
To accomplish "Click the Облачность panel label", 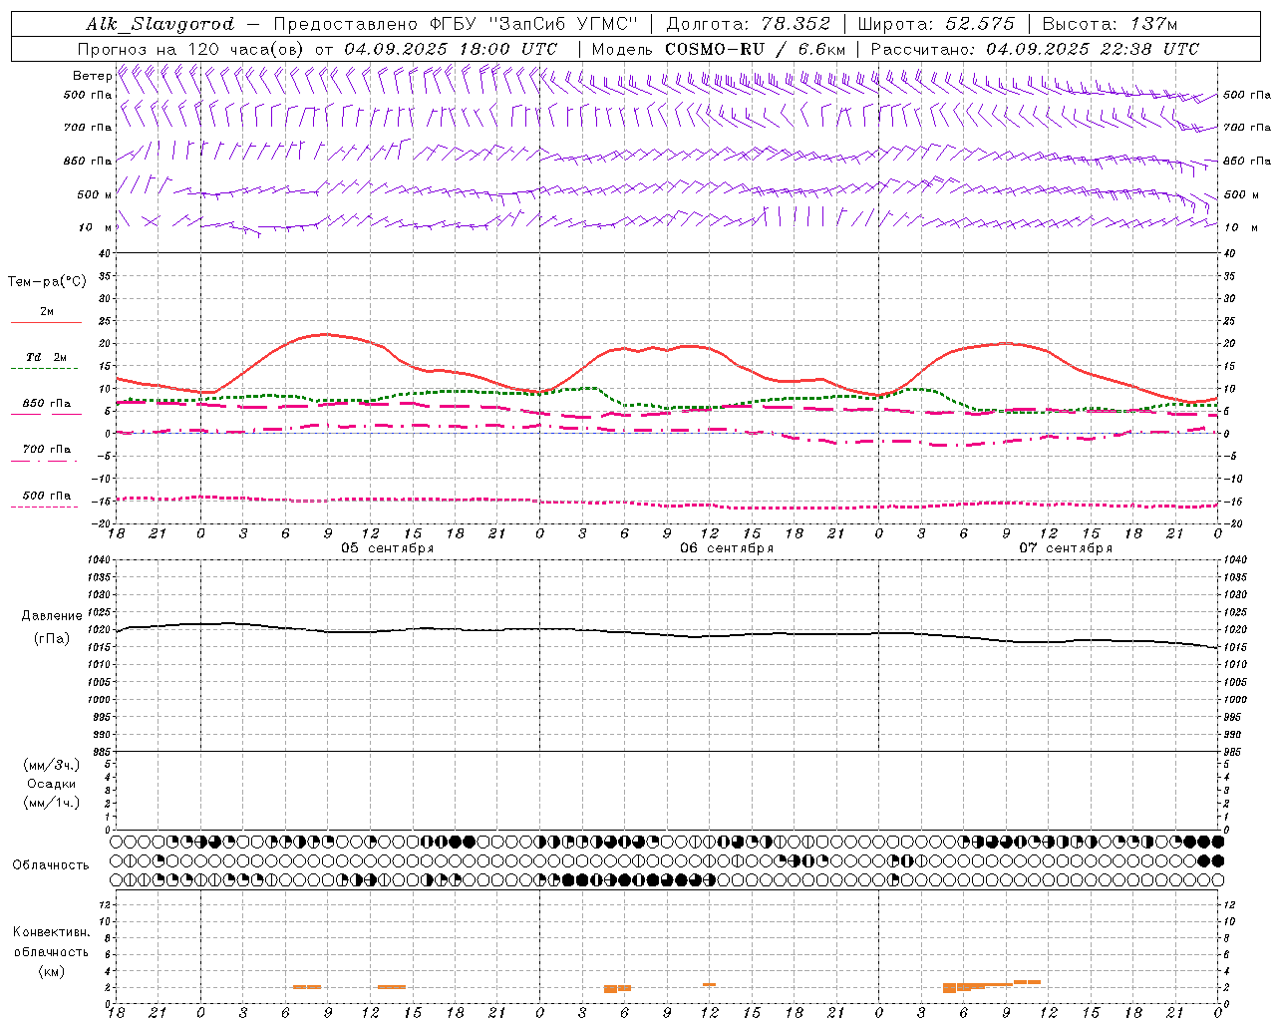I will [51, 865].
